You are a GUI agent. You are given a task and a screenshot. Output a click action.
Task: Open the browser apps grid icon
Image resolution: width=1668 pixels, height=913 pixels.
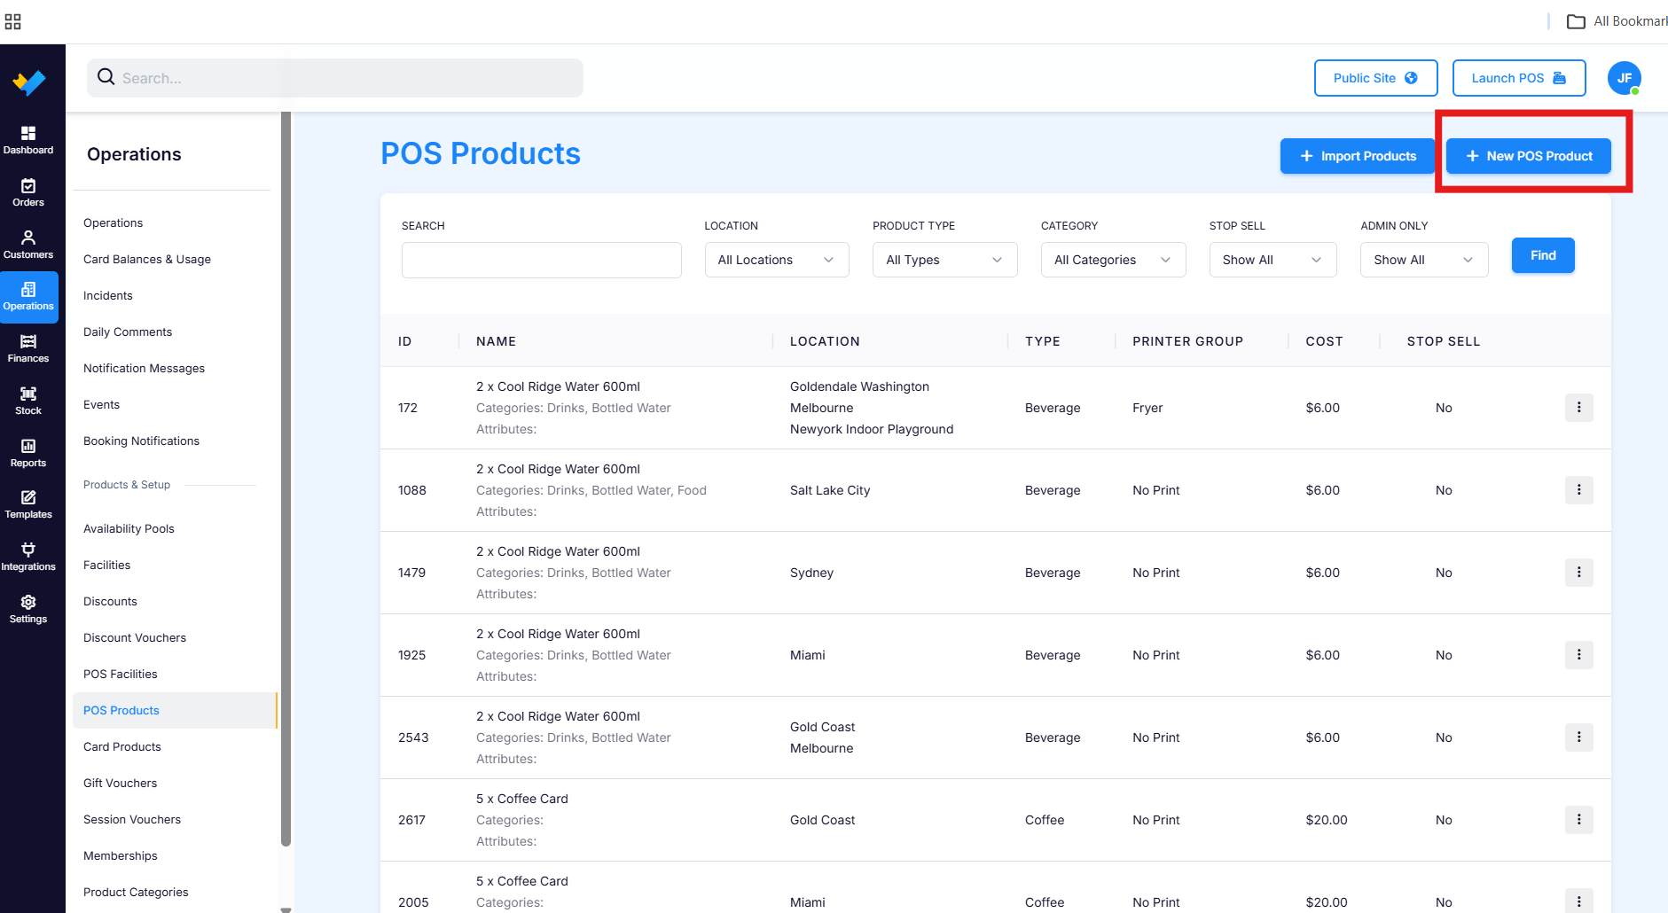(x=12, y=21)
